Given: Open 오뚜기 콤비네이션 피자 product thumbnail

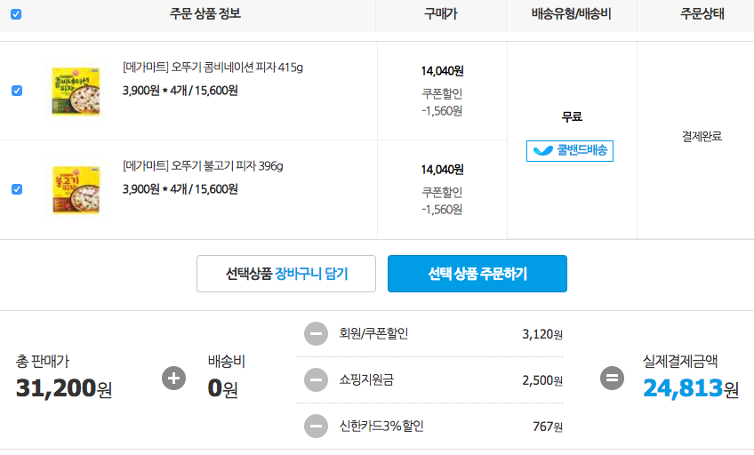Looking at the screenshot, I should 76,92.
